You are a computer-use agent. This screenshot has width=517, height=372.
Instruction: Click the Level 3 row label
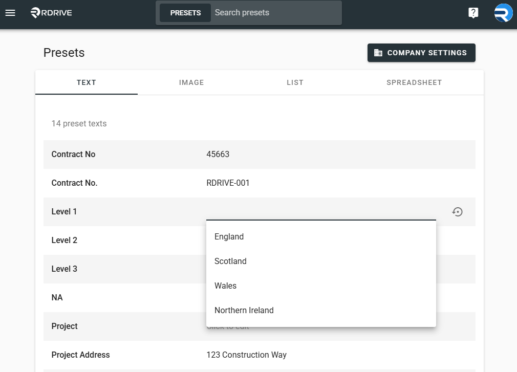coord(64,269)
